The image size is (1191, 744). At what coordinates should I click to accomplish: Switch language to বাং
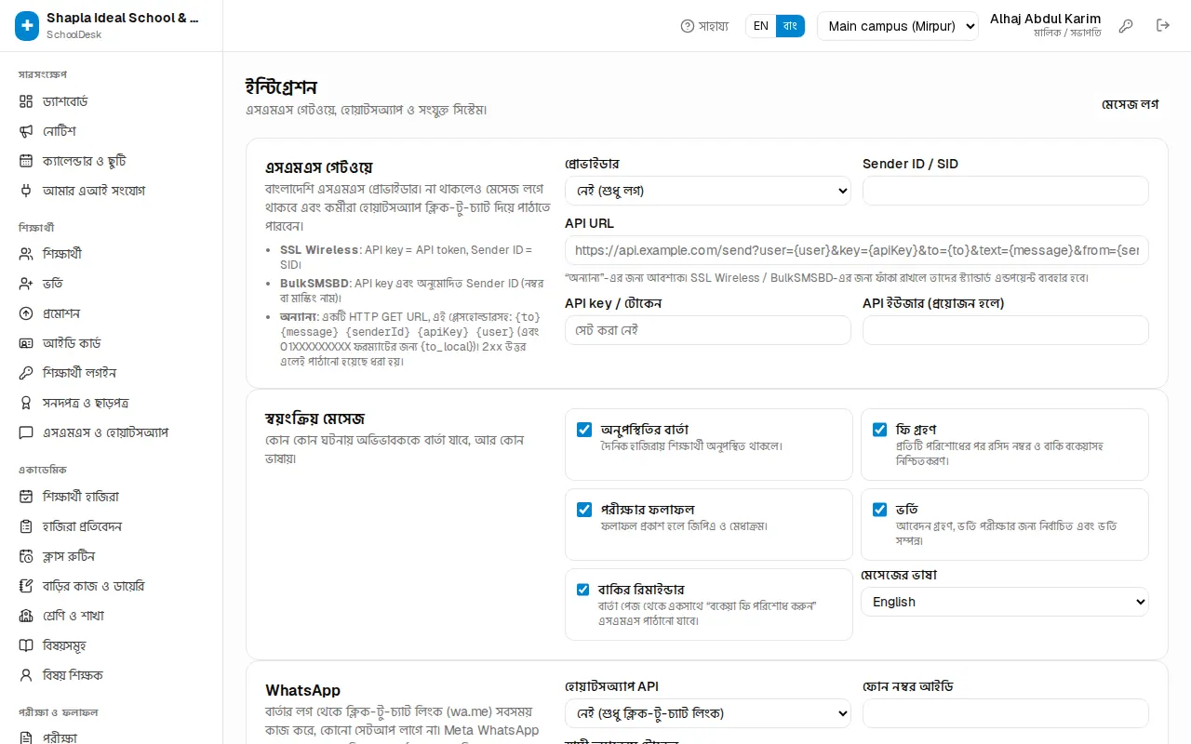pos(790,26)
